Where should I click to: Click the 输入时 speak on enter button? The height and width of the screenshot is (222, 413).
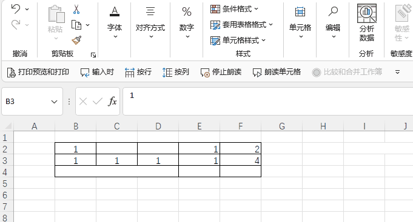[97, 72]
